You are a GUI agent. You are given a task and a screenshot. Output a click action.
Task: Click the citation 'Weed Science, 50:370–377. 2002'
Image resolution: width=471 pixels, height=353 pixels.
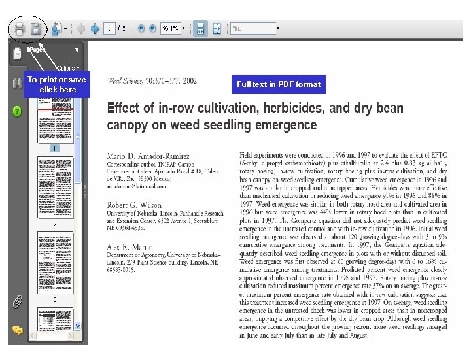click(152, 81)
